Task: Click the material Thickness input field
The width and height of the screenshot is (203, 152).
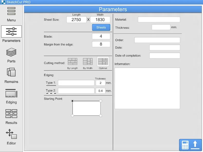Action: 161,27
